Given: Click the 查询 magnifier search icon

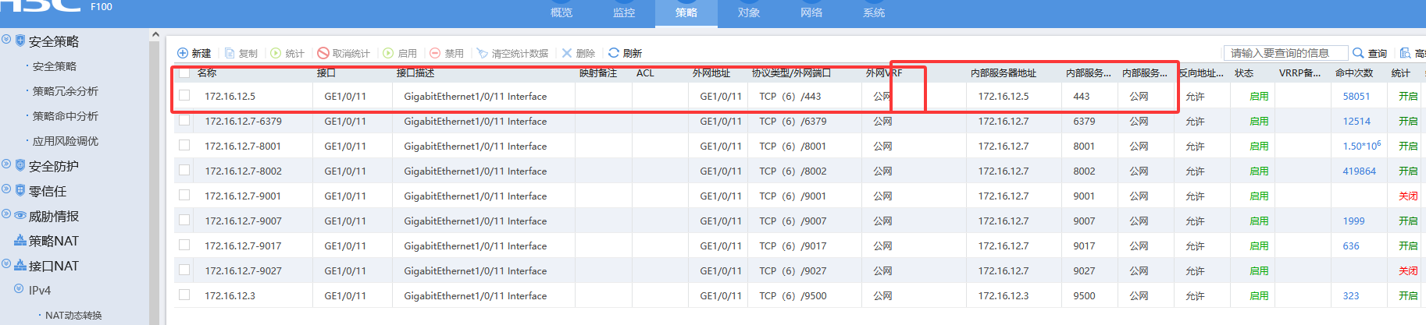Looking at the screenshot, I should pyautogui.click(x=1358, y=53).
